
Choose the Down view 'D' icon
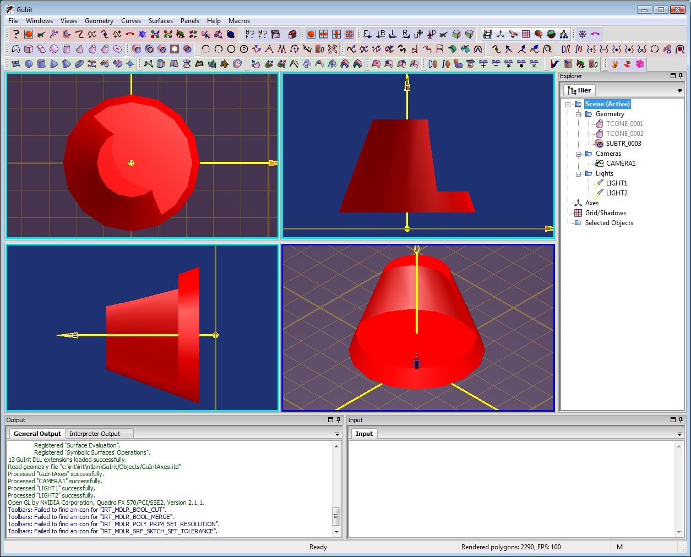pyautogui.click(x=432, y=34)
